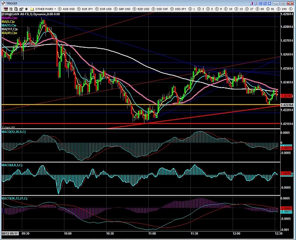Set the interval to 1 minute
296x240 pixels.
[x=192, y=9]
